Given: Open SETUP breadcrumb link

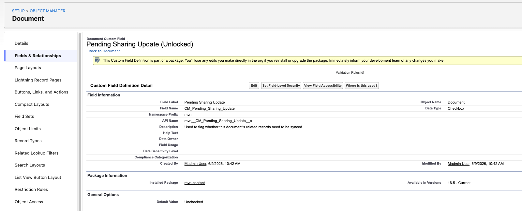Looking at the screenshot, I should coord(18,11).
